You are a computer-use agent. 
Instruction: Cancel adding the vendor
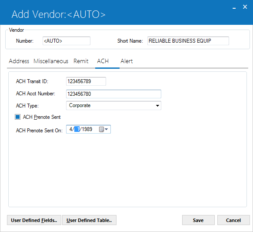(x=233, y=220)
